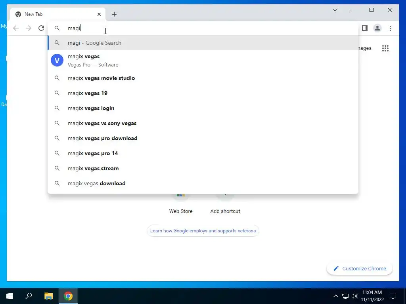The width and height of the screenshot is (406, 304).
Task: Open the Chrome three-dot menu
Action: [390, 28]
